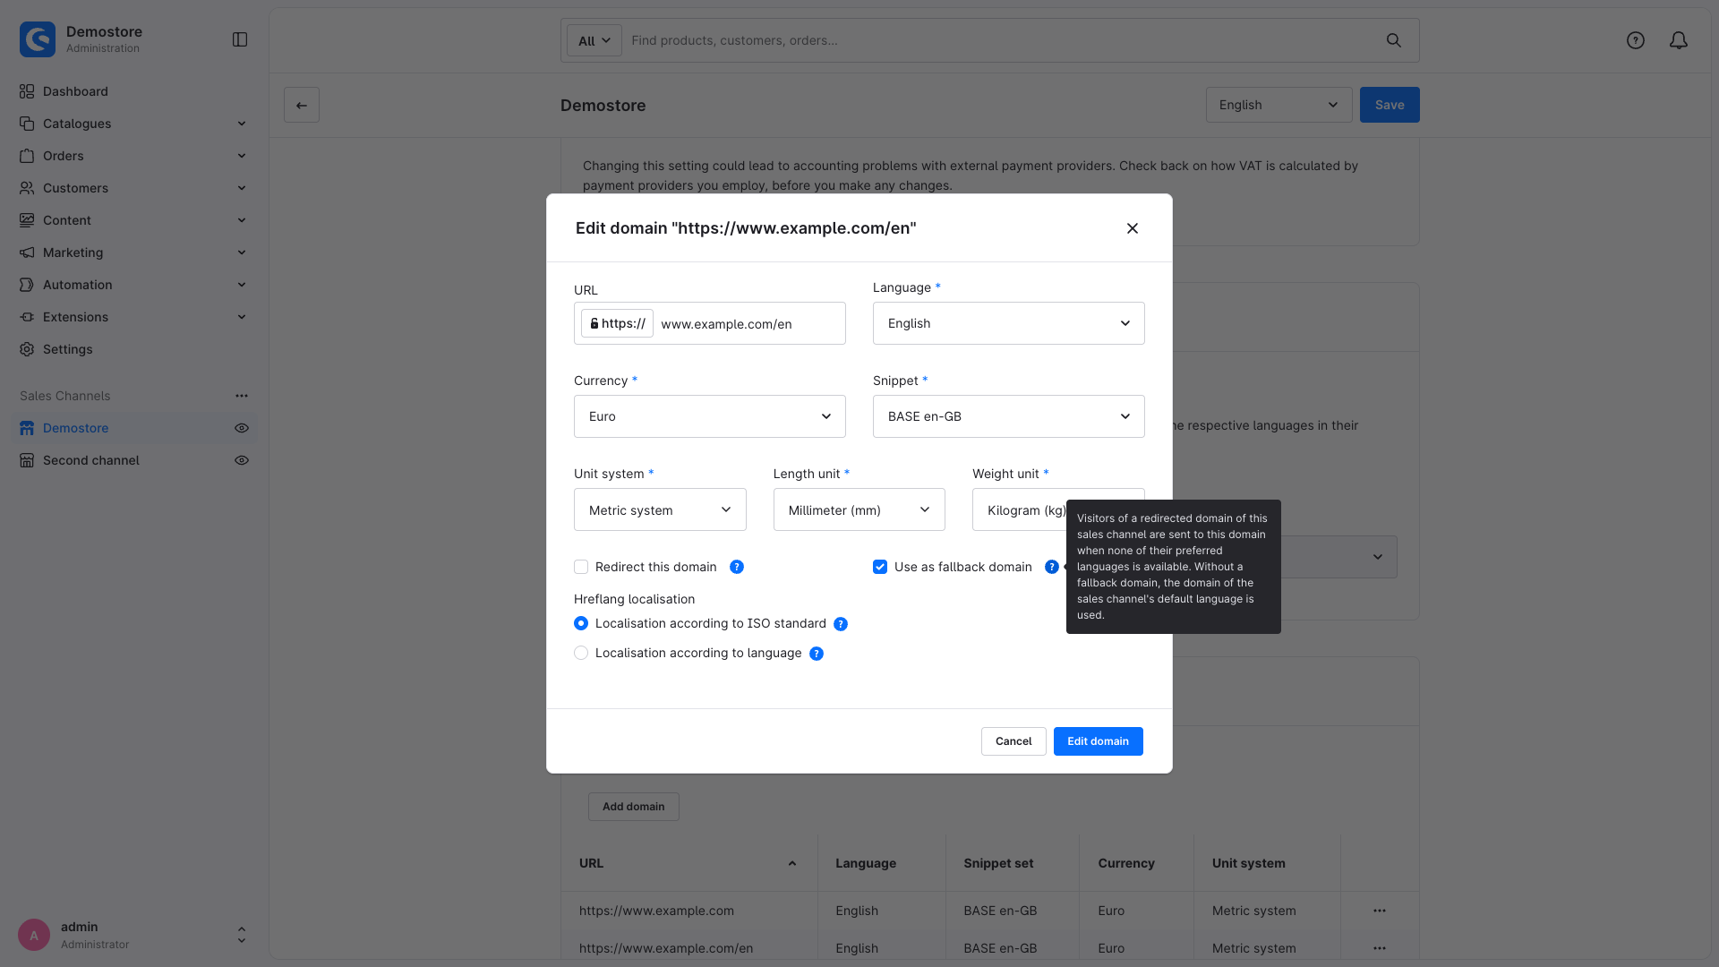Open the search scope All dropdown
This screenshot has width=1719, height=967.
coord(594,40)
